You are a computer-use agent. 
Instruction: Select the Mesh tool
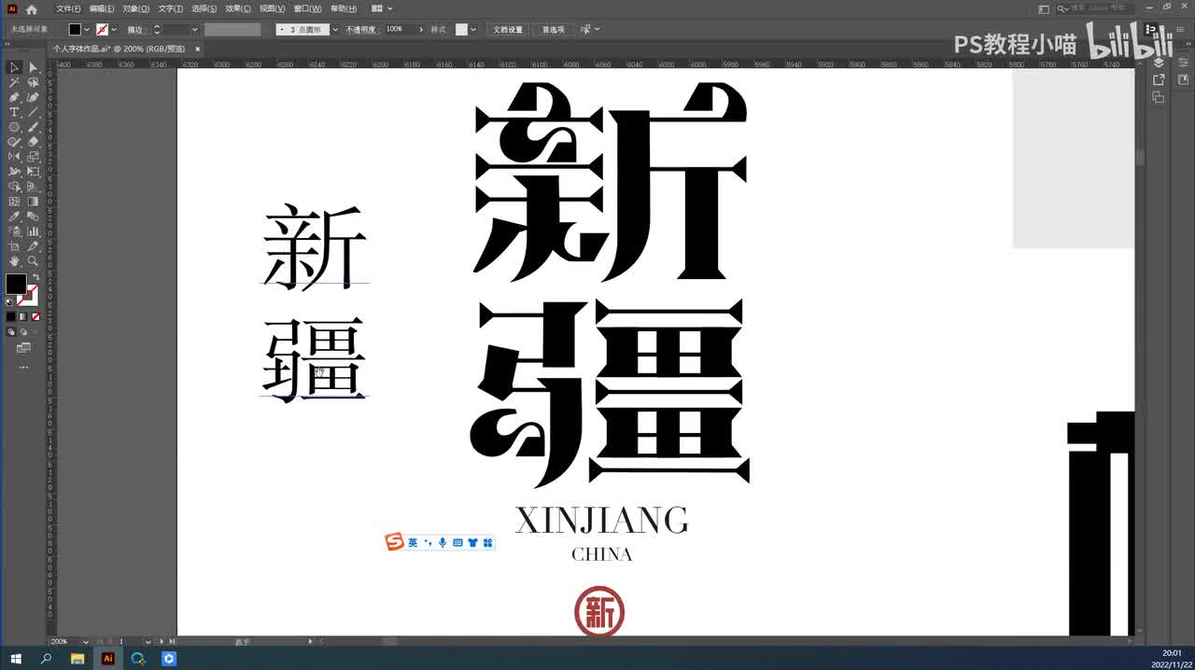14,202
